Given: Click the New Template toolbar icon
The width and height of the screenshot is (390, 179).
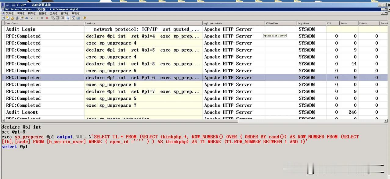Looking at the screenshot, I should (8, 18).
